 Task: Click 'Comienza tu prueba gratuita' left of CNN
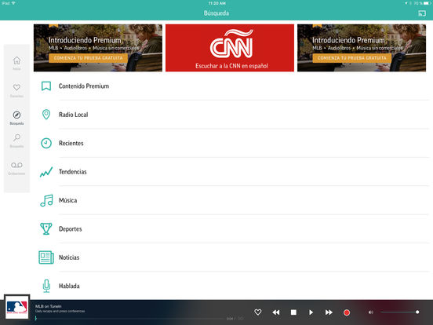coord(89,58)
